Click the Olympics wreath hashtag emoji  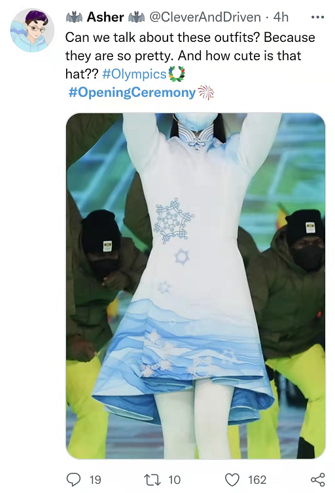click(x=176, y=74)
